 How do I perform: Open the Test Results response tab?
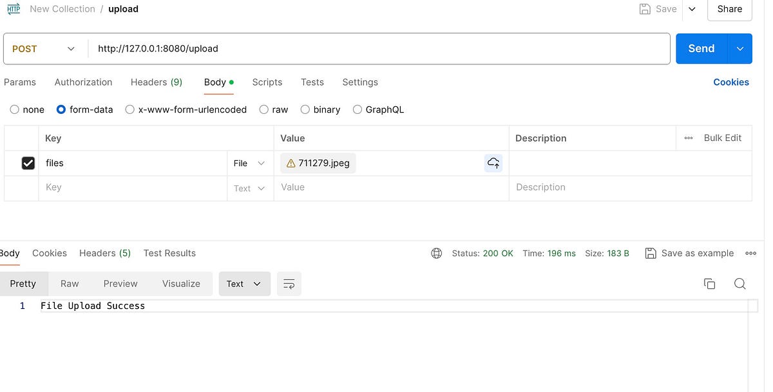tap(169, 253)
